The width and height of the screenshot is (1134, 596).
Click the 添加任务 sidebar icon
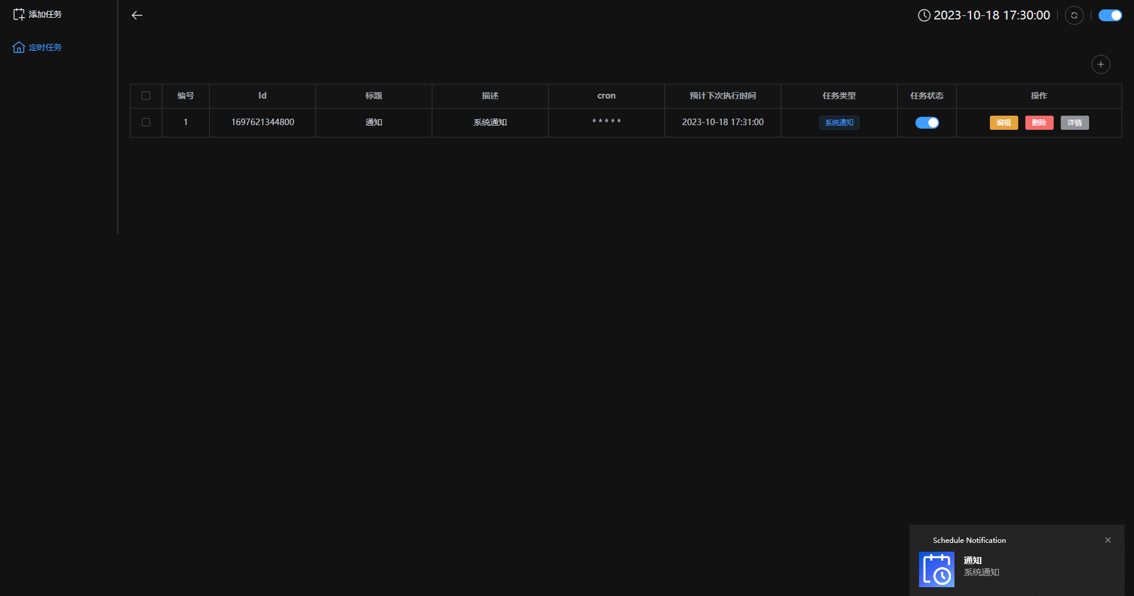coord(19,14)
